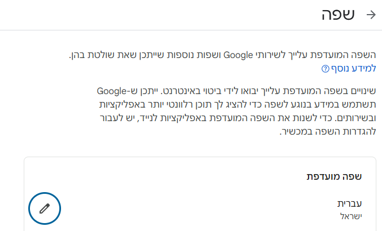This screenshot has height=231, width=382.
Task: Click the question mark help icon
Action: click(325, 69)
